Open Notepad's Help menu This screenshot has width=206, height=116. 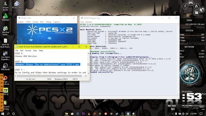pos(41,51)
